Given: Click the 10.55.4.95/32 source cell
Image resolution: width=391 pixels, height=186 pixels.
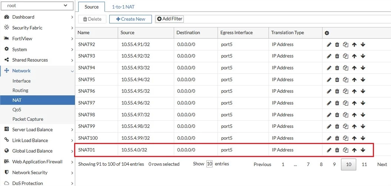Looking at the screenshot, I should click(x=146, y=91).
